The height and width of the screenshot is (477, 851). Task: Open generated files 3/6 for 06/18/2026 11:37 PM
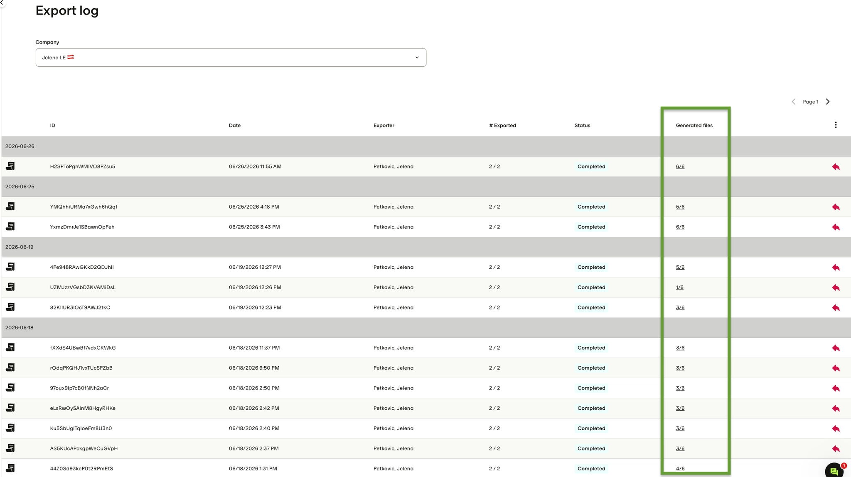coord(680,348)
